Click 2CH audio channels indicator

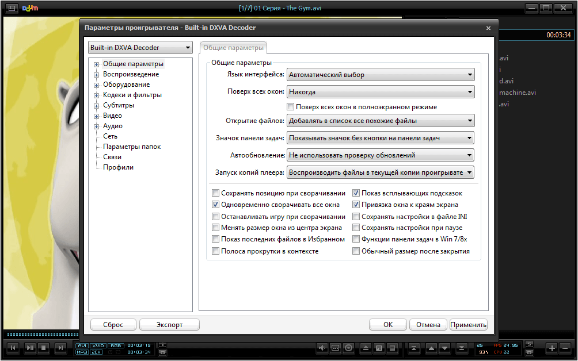[97, 352]
